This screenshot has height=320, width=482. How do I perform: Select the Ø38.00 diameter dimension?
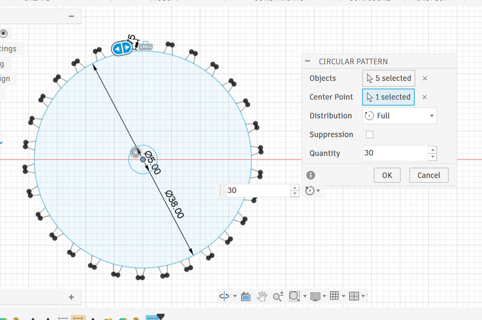click(x=175, y=204)
